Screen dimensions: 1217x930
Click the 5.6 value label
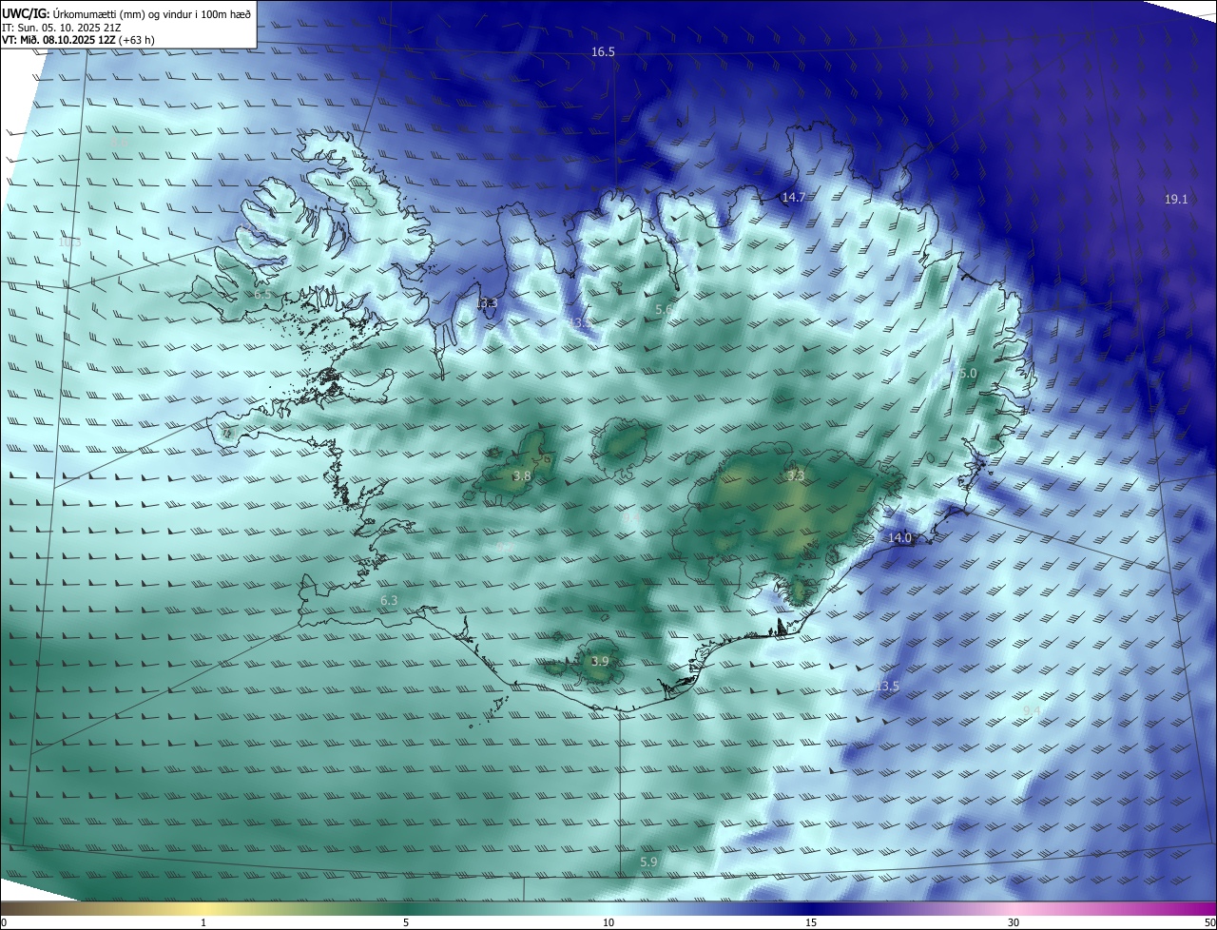click(664, 310)
